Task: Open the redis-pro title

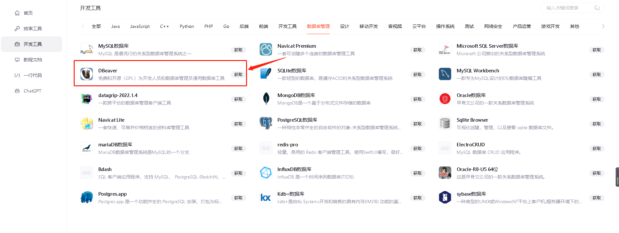Action: [x=288, y=145]
